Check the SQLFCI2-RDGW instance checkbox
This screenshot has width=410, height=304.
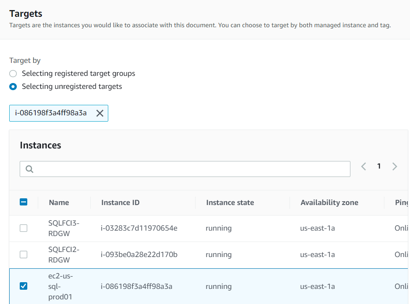pos(24,255)
